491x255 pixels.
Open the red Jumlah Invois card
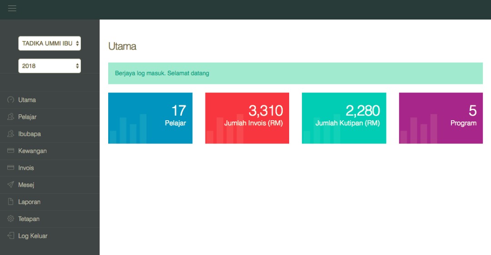pyautogui.click(x=247, y=118)
